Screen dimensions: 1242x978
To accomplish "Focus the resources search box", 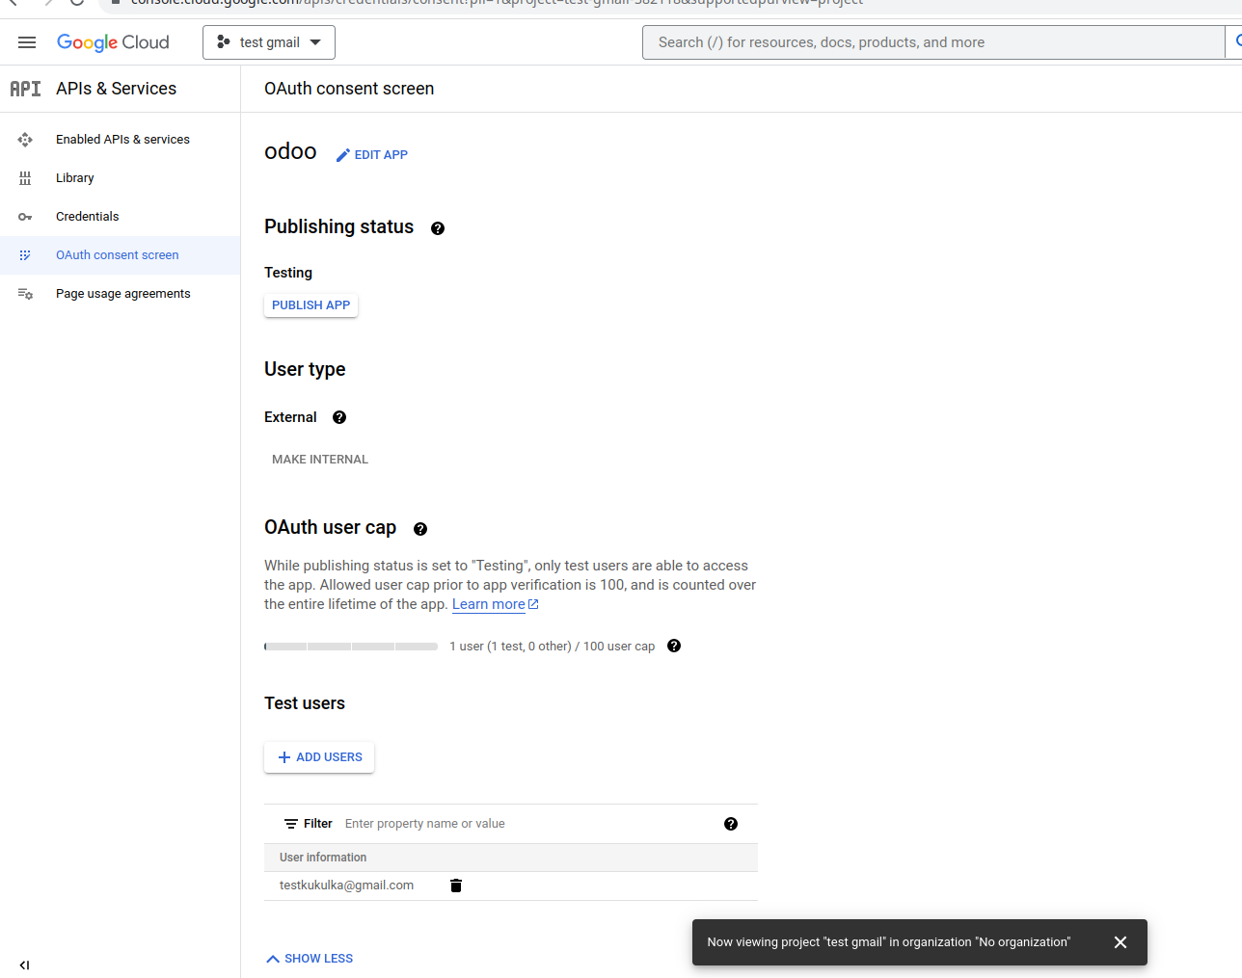I will tap(933, 42).
